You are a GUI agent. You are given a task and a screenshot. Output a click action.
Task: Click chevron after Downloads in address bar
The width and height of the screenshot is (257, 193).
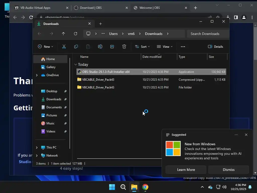[x=168, y=34]
